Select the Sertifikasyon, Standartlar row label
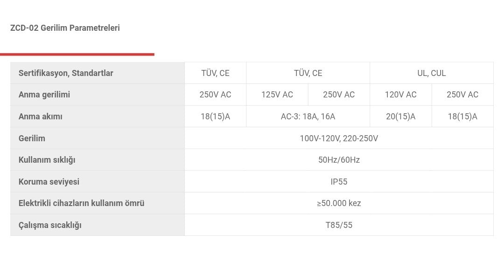The height and width of the screenshot is (255, 504). point(66,73)
